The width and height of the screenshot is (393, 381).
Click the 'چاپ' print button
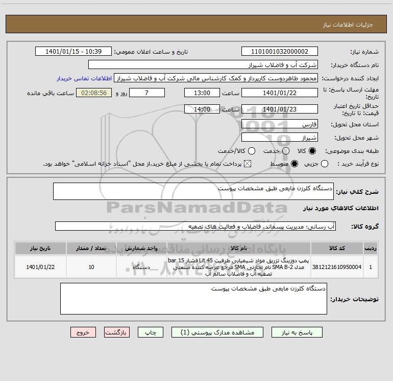[151, 332]
